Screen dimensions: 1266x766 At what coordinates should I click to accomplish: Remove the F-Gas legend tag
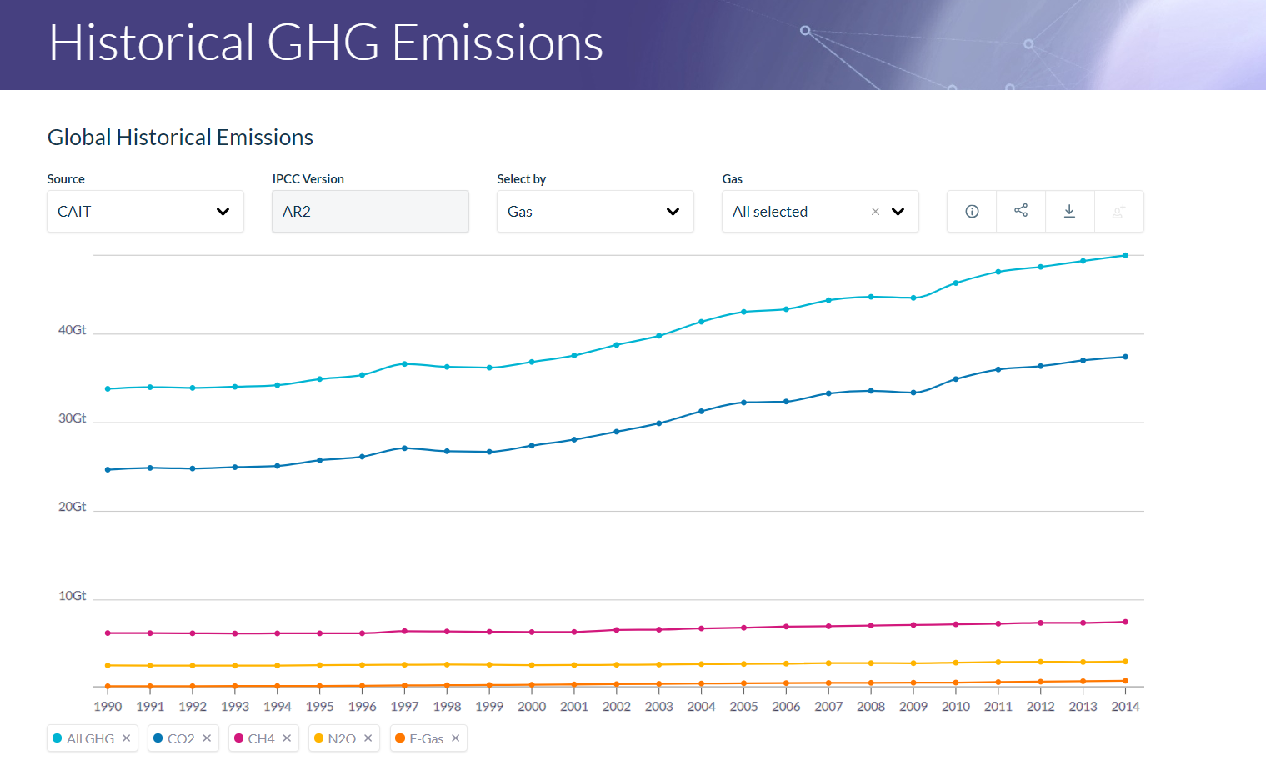pos(456,738)
